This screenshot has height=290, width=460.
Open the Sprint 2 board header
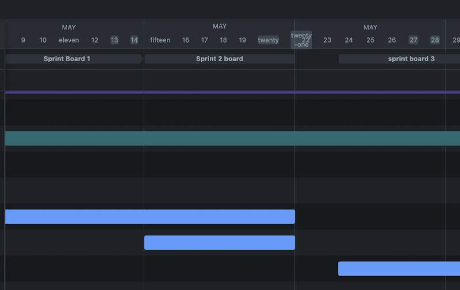[219, 59]
